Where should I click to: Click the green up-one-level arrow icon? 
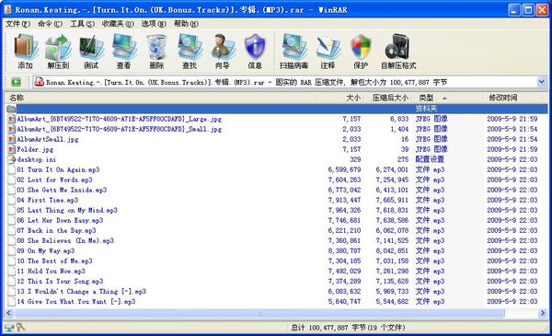[x=16, y=82]
